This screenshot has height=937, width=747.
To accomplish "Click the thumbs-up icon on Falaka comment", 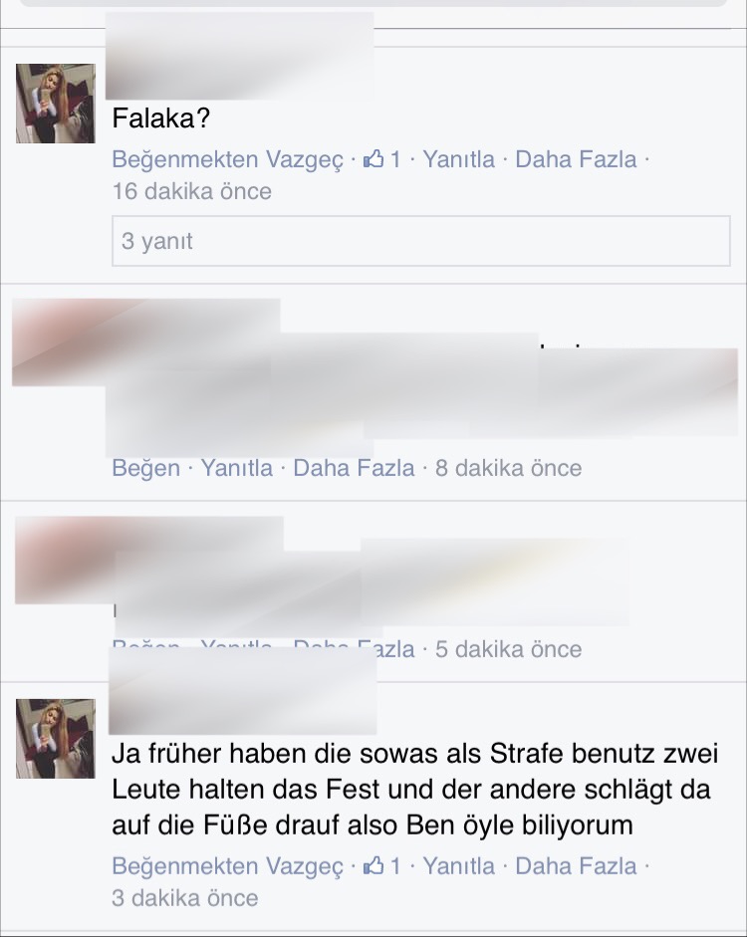I will 373,159.
